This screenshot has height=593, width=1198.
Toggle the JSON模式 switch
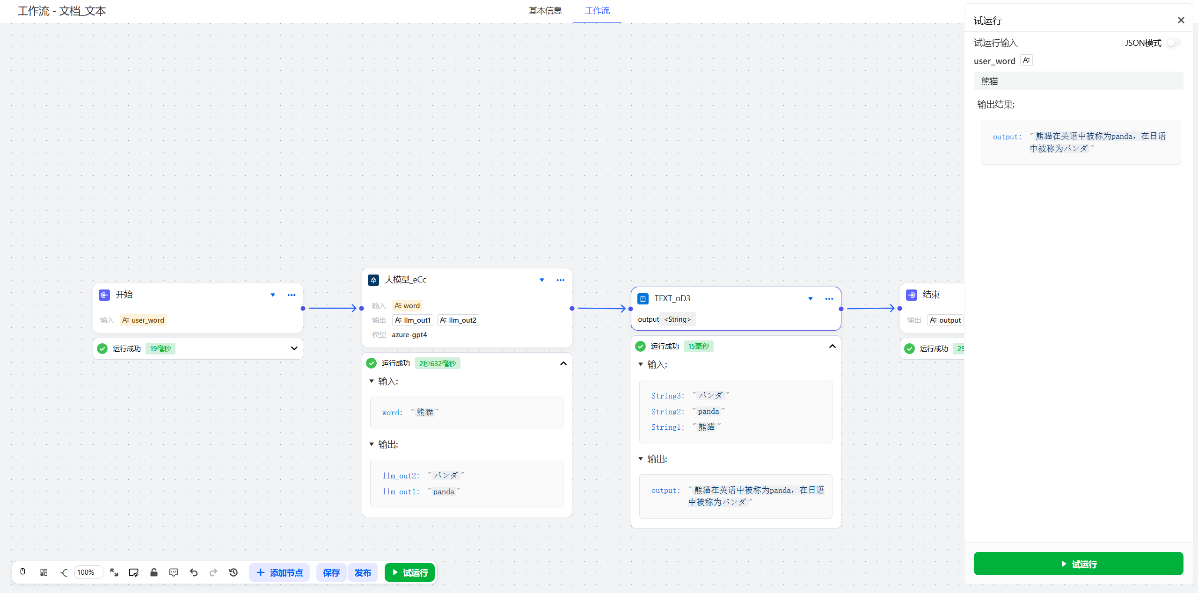(x=1173, y=43)
